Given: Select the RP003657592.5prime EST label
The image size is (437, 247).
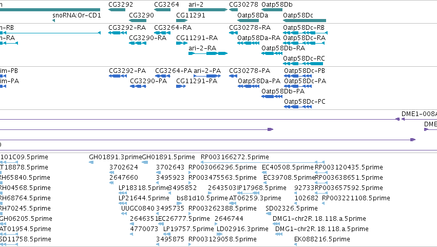Looking at the screenshot, I should [349, 188].
